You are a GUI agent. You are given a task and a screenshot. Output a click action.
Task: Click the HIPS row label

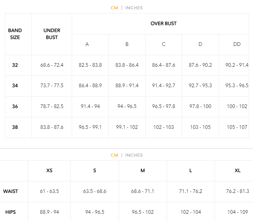click(11, 212)
